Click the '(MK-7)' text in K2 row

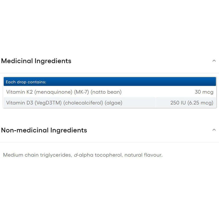click(81, 92)
